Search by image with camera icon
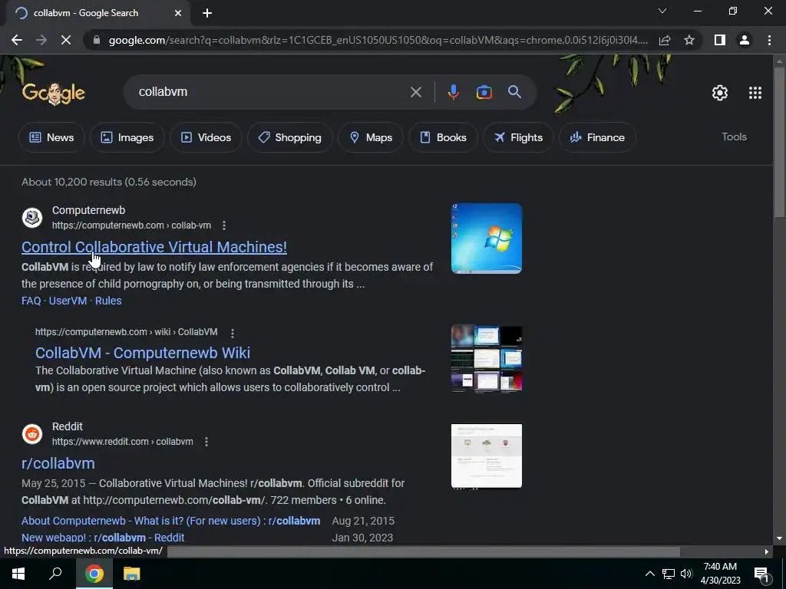 tap(484, 92)
